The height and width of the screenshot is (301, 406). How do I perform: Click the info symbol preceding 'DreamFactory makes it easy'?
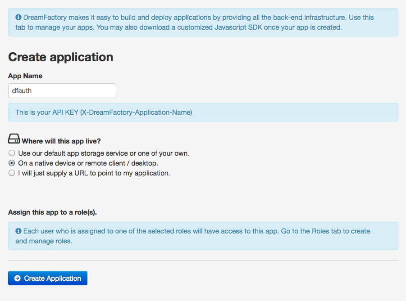coord(18,17)
